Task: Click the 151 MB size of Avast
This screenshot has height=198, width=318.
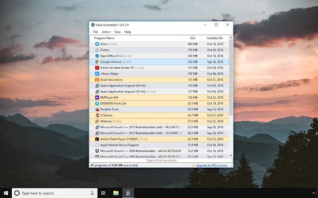Action: [x=193, y=80]
